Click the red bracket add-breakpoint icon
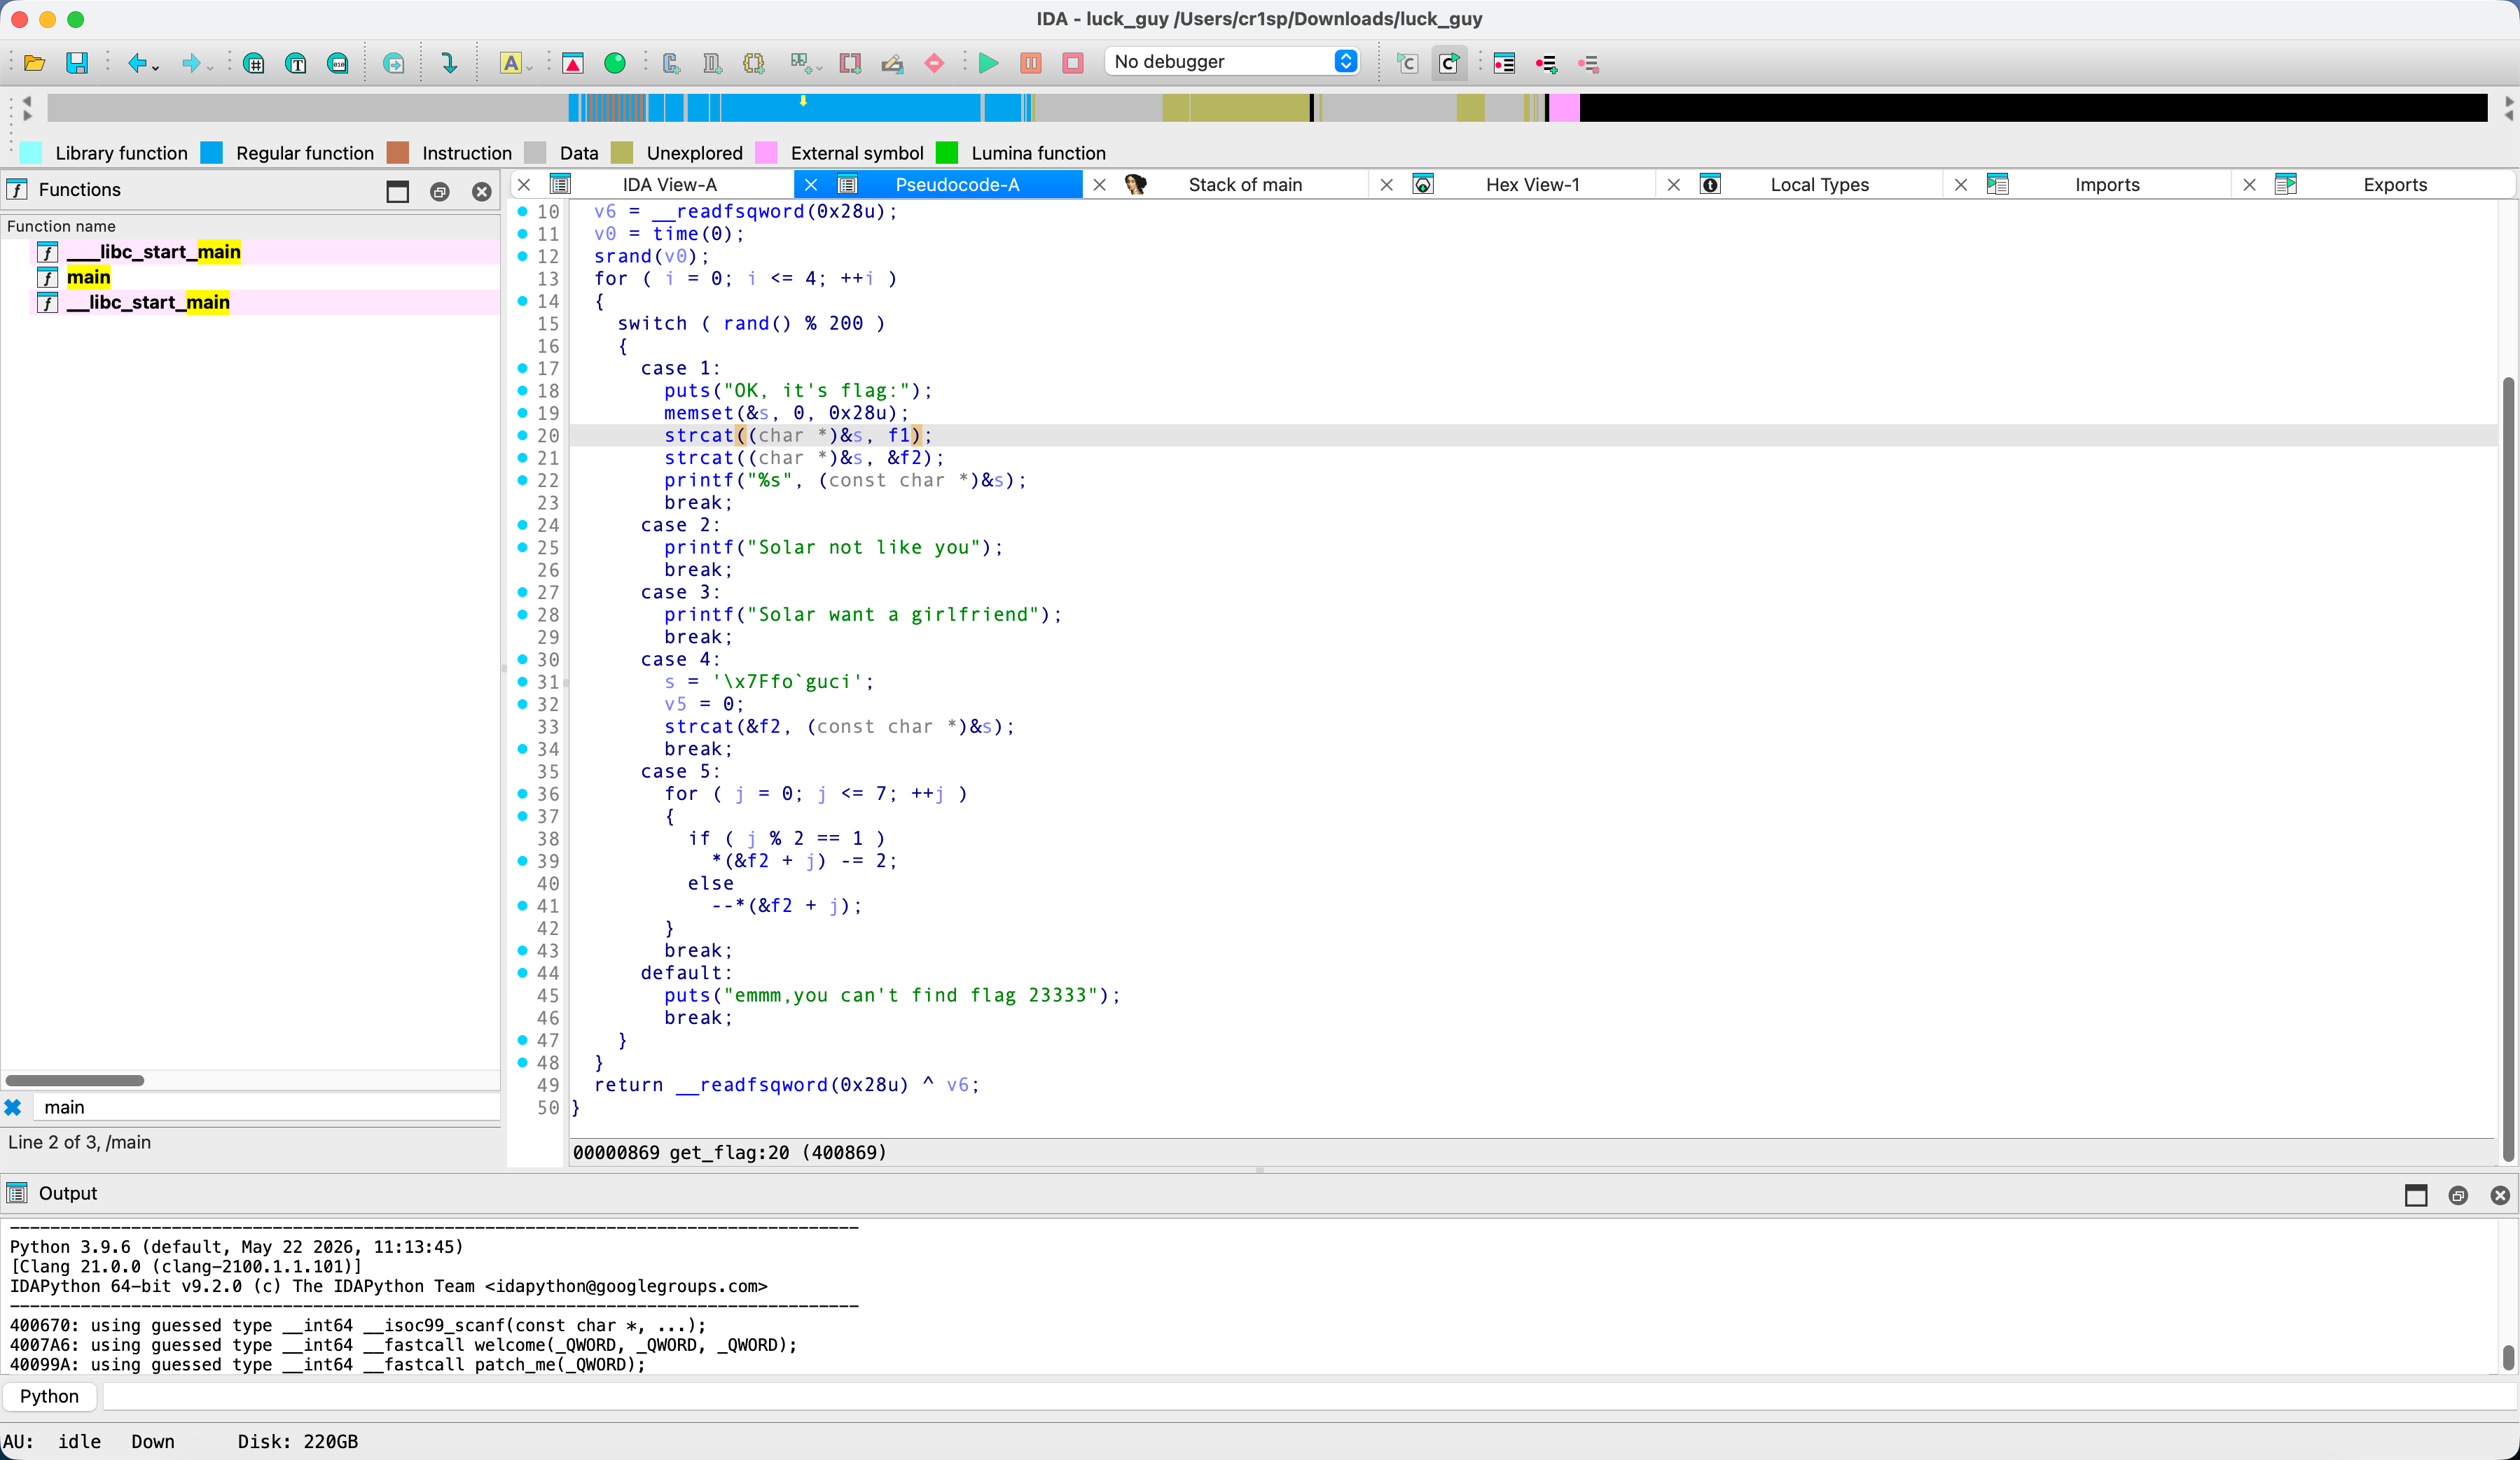2520x1460 pixels. tap(850, 63)
